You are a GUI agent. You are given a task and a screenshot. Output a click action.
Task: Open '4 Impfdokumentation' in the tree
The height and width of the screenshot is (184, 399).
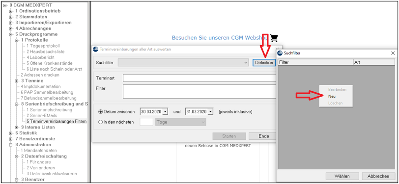click(41, 86)
